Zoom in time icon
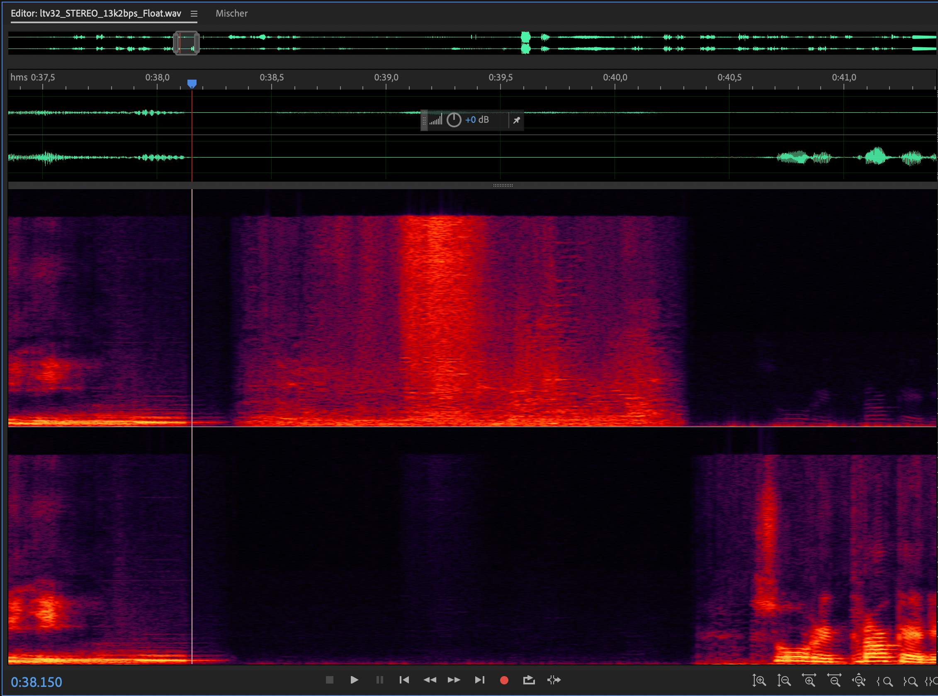This screenshot has height=696, width=938. point(809,680)
